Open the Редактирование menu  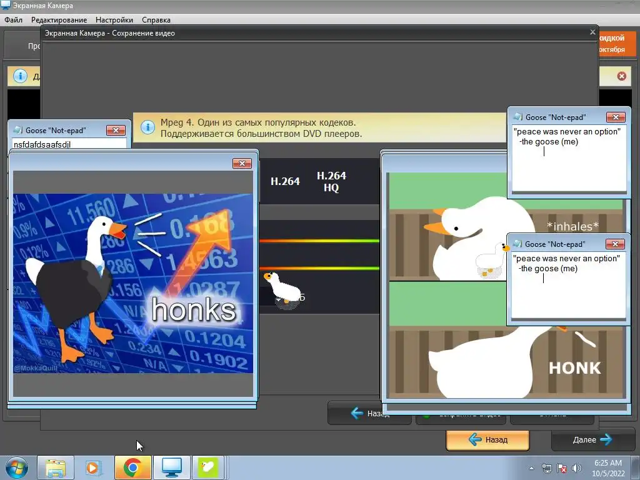point(59,19)
